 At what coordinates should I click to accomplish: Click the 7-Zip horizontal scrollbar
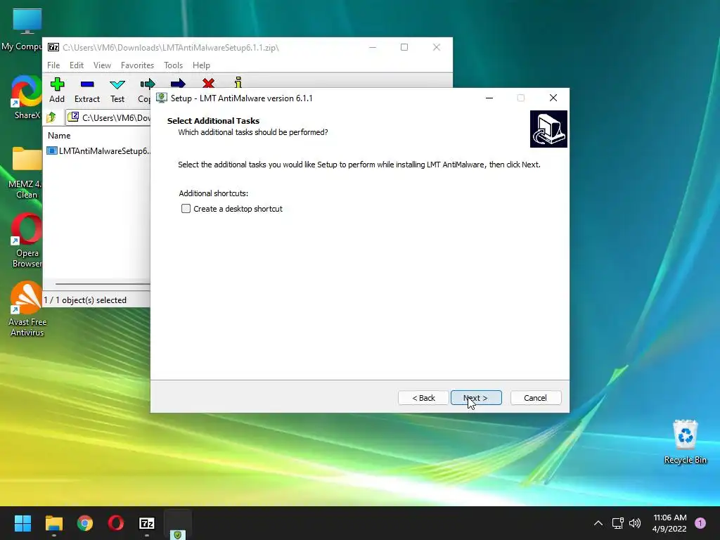103,284
